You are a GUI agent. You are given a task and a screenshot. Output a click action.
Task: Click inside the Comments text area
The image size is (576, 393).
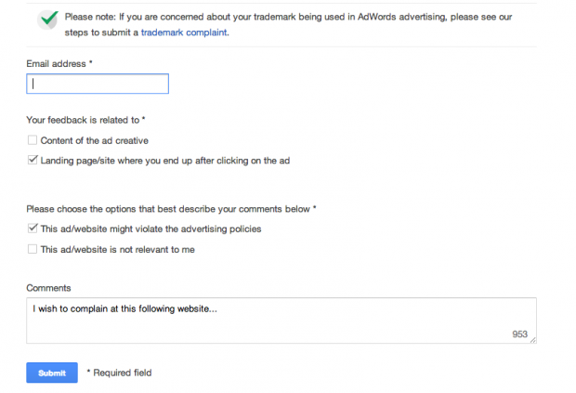pos(281,321)
